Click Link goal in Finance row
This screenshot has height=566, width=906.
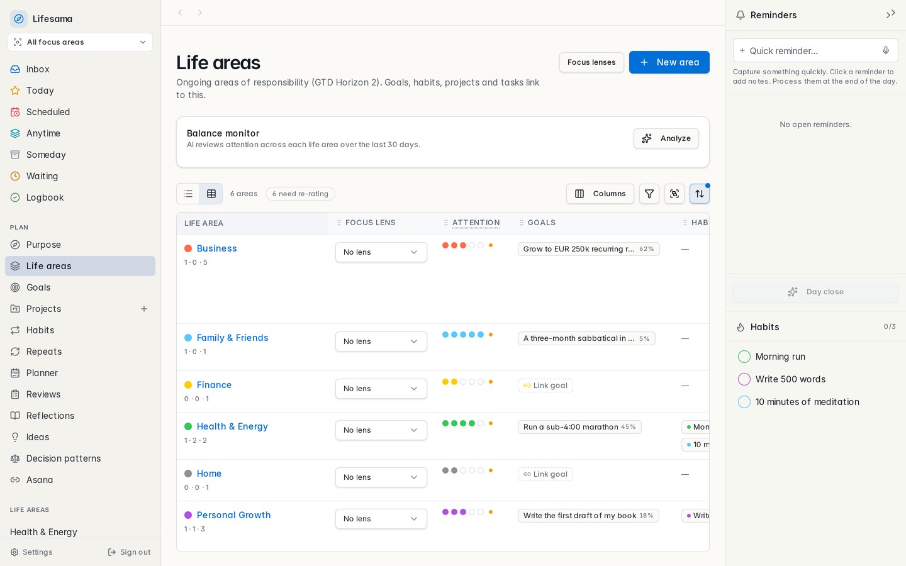[x=545, y=386]
